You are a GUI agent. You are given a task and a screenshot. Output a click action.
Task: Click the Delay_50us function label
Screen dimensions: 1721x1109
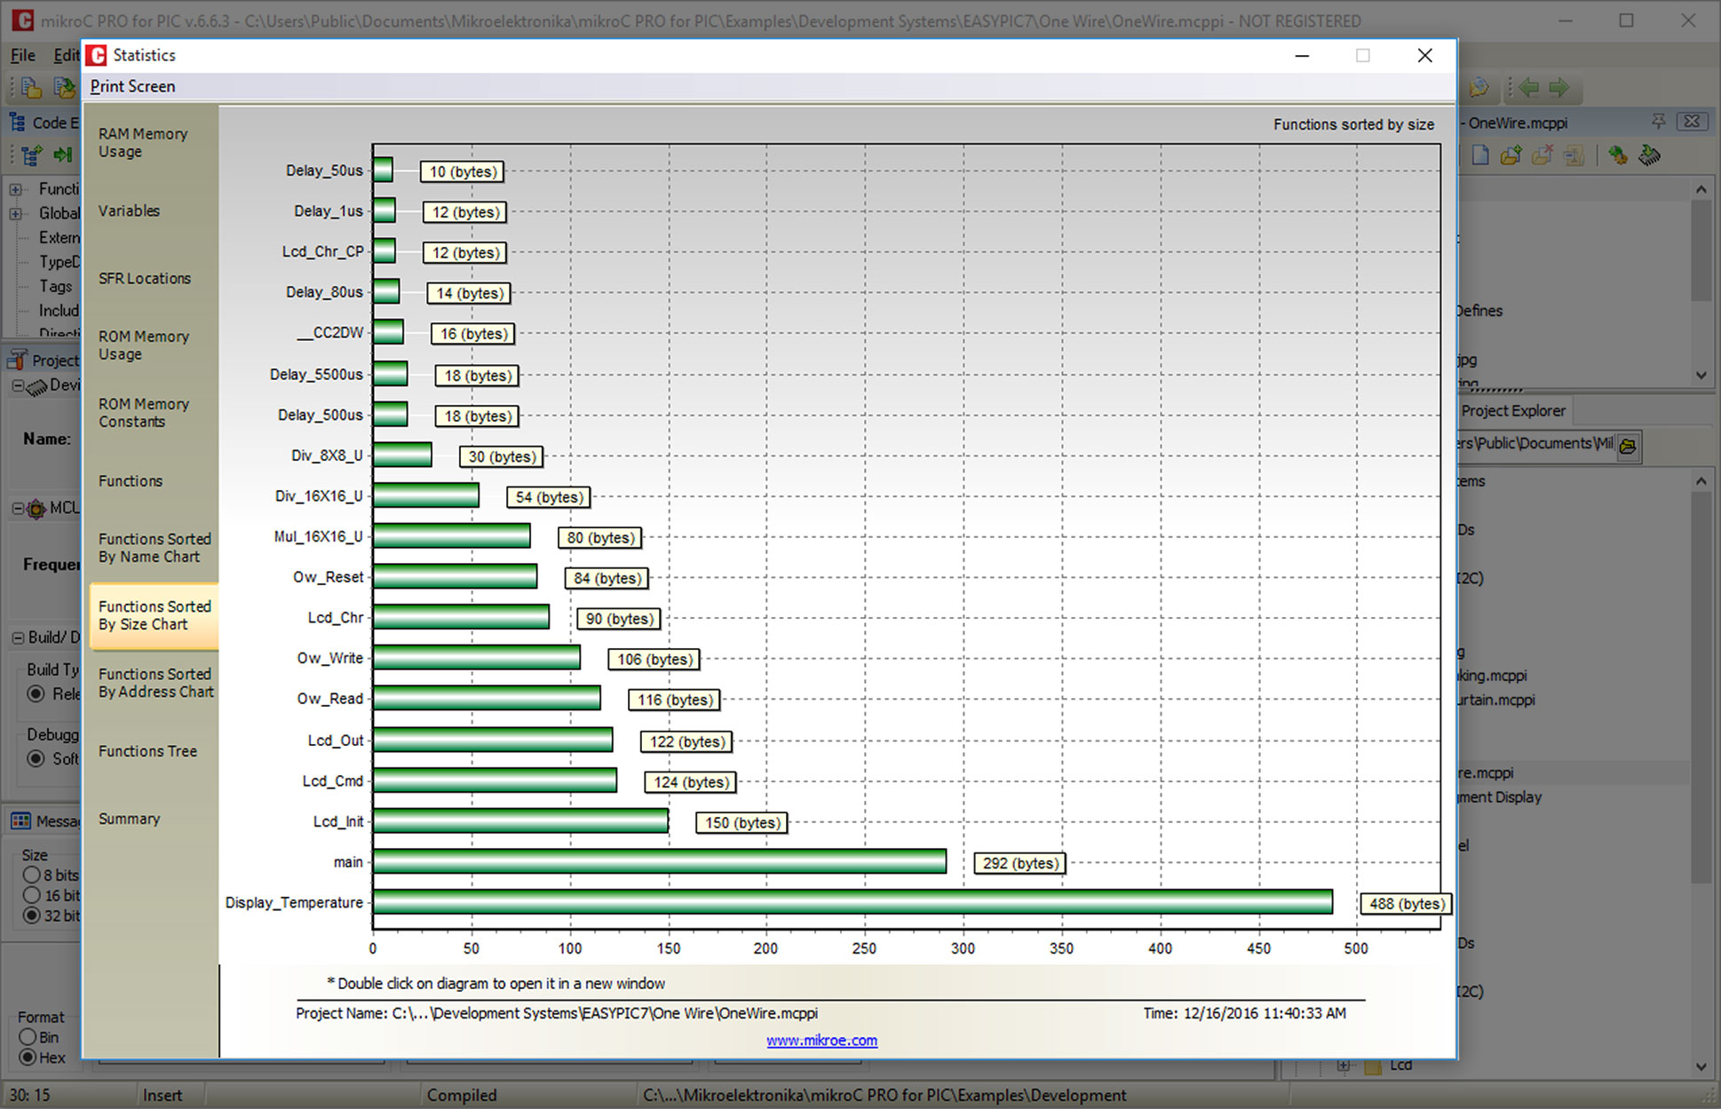[324, 170]
